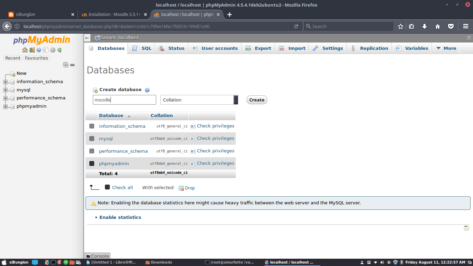Collapse navigation panel using left arrow icon
Image resolution: width=473 pixels, height=266 pixels.
[87, 38]
